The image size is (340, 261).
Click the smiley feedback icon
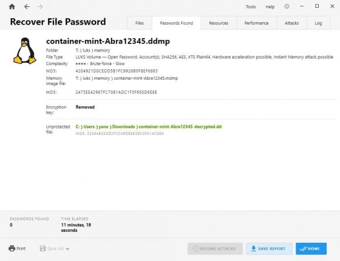coord(287,6)
